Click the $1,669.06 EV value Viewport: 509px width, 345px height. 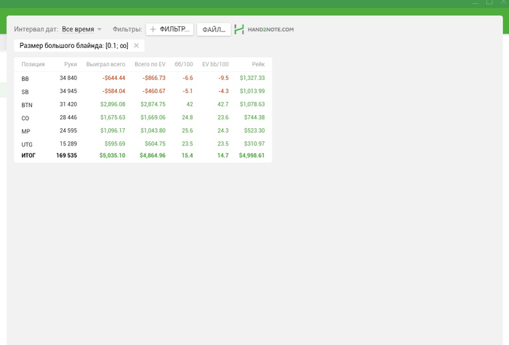coord(153,117)
